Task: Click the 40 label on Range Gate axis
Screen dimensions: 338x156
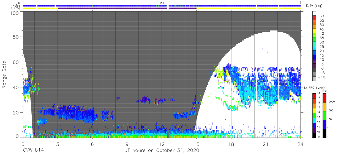Action: point(16,87)
